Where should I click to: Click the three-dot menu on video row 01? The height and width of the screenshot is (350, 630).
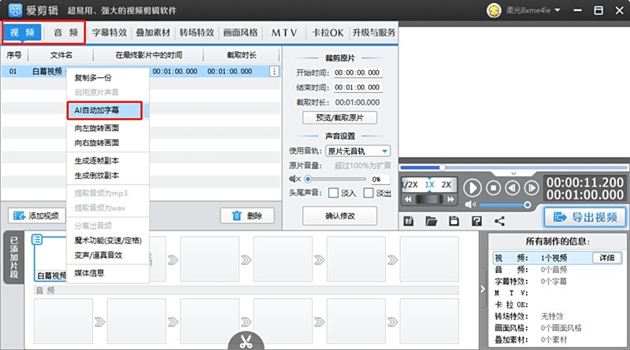click(274, 72)
